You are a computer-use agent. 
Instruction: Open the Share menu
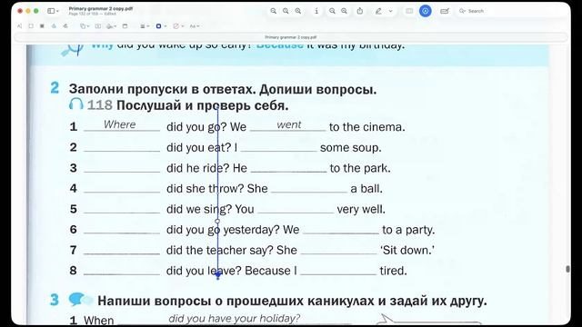click(x=360, y=11)
